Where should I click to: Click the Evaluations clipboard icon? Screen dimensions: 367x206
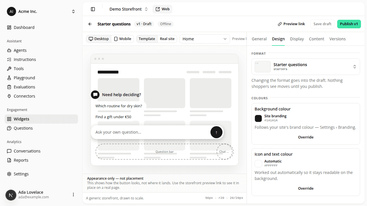coord(9,87)
